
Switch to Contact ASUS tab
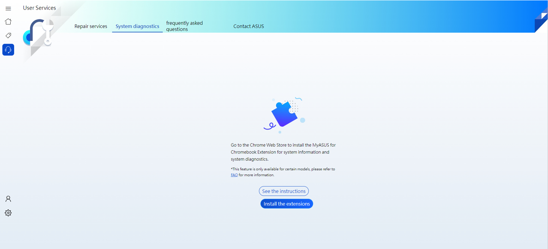click(x=249, y=26)
